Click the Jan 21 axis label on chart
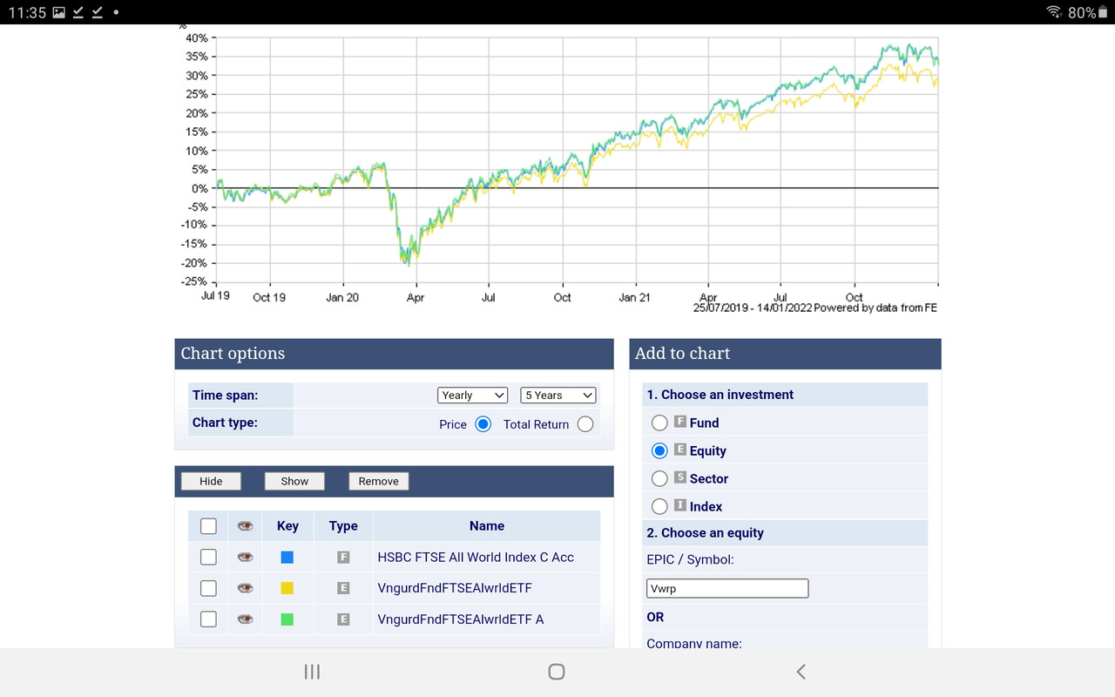Screen dimensions: 1115x697 (x=634, y=297)
